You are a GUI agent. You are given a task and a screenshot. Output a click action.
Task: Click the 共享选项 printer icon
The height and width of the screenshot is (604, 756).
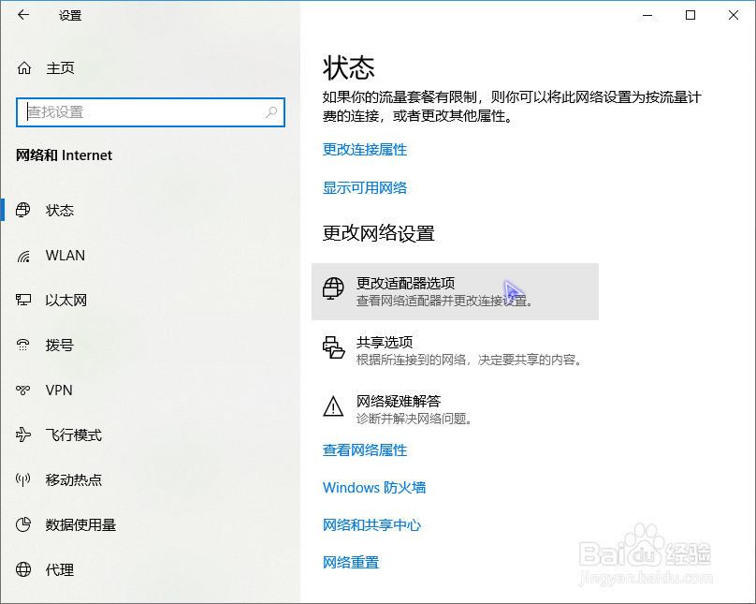tap(333, 347)
